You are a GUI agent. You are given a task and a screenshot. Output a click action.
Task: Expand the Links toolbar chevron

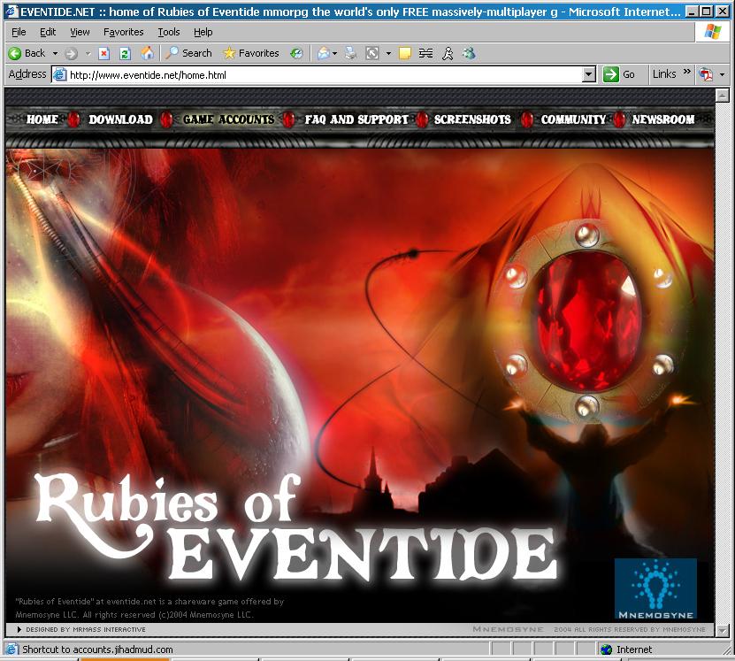(x=686, y=72)
